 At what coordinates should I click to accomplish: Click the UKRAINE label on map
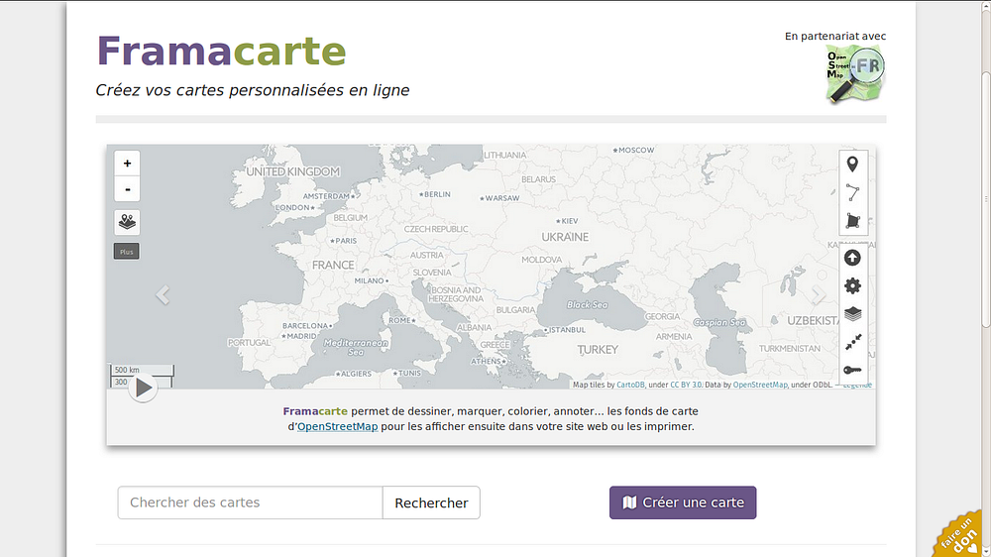(x=565, y=237)
